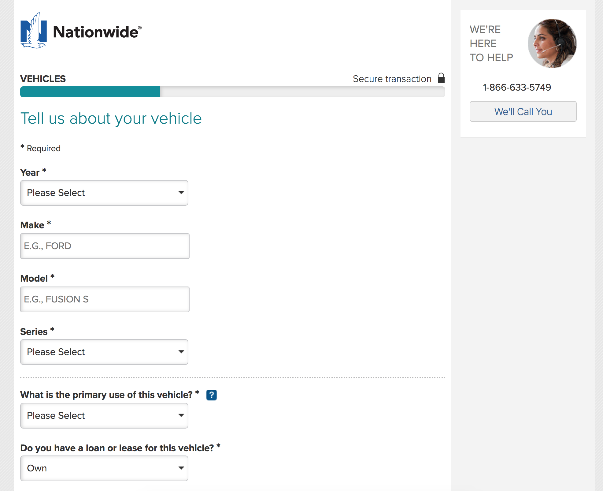Click the Secure transaction label
603x491 pixels.
392,79
